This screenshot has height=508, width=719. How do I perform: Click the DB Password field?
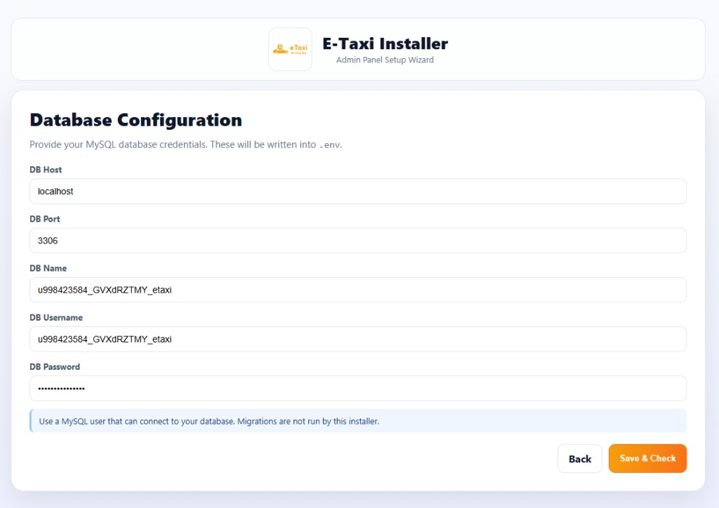pyautogui.click(x=357, y=389)
